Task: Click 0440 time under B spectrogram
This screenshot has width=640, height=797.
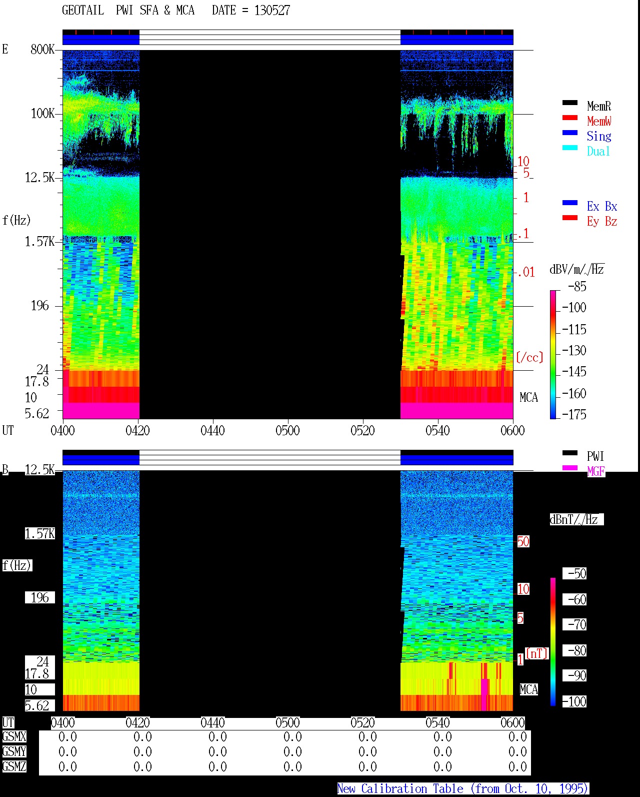Action: click(212, 723)
